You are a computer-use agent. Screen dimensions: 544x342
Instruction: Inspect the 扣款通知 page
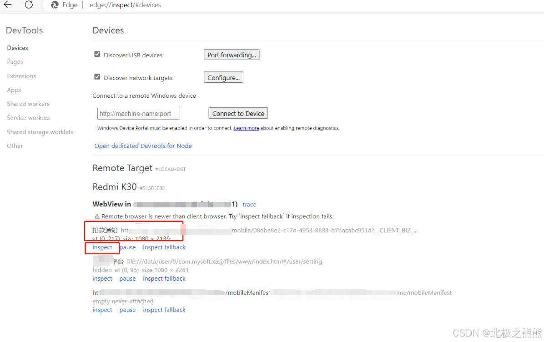pyautogui.click(x=102, y=247)
